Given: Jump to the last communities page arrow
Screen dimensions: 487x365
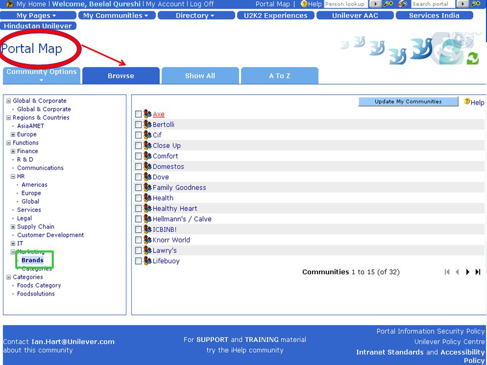Looking at the screenshot, I should tap(478, 272).
